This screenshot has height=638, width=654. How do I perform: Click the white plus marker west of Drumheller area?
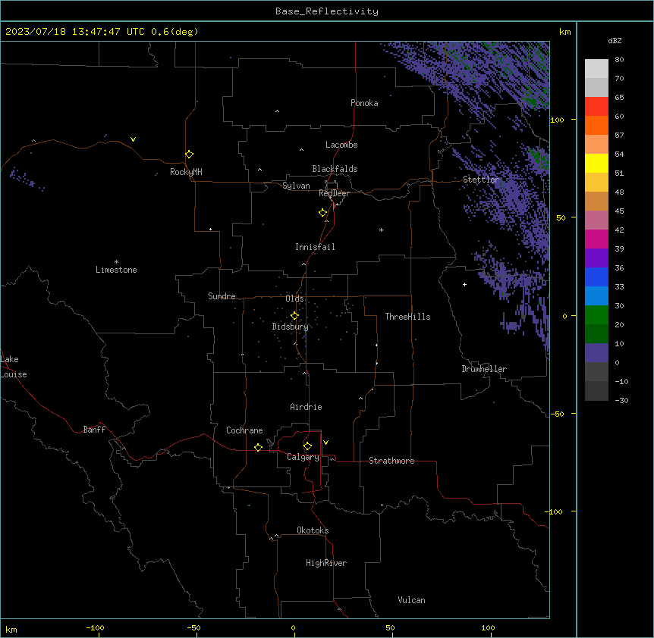464,284
